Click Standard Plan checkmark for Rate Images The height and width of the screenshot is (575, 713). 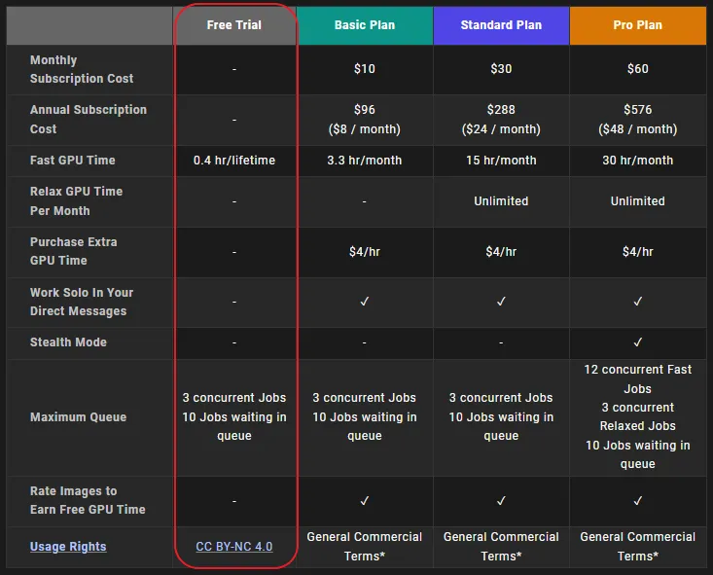click(x=501, y=501)
